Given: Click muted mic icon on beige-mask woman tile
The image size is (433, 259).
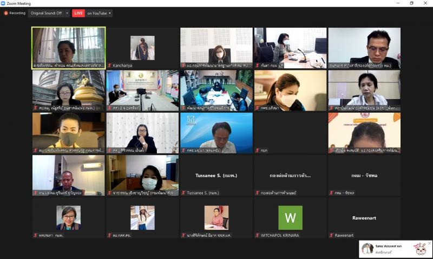Looking at the screenshot, I should tap(258, 108).
